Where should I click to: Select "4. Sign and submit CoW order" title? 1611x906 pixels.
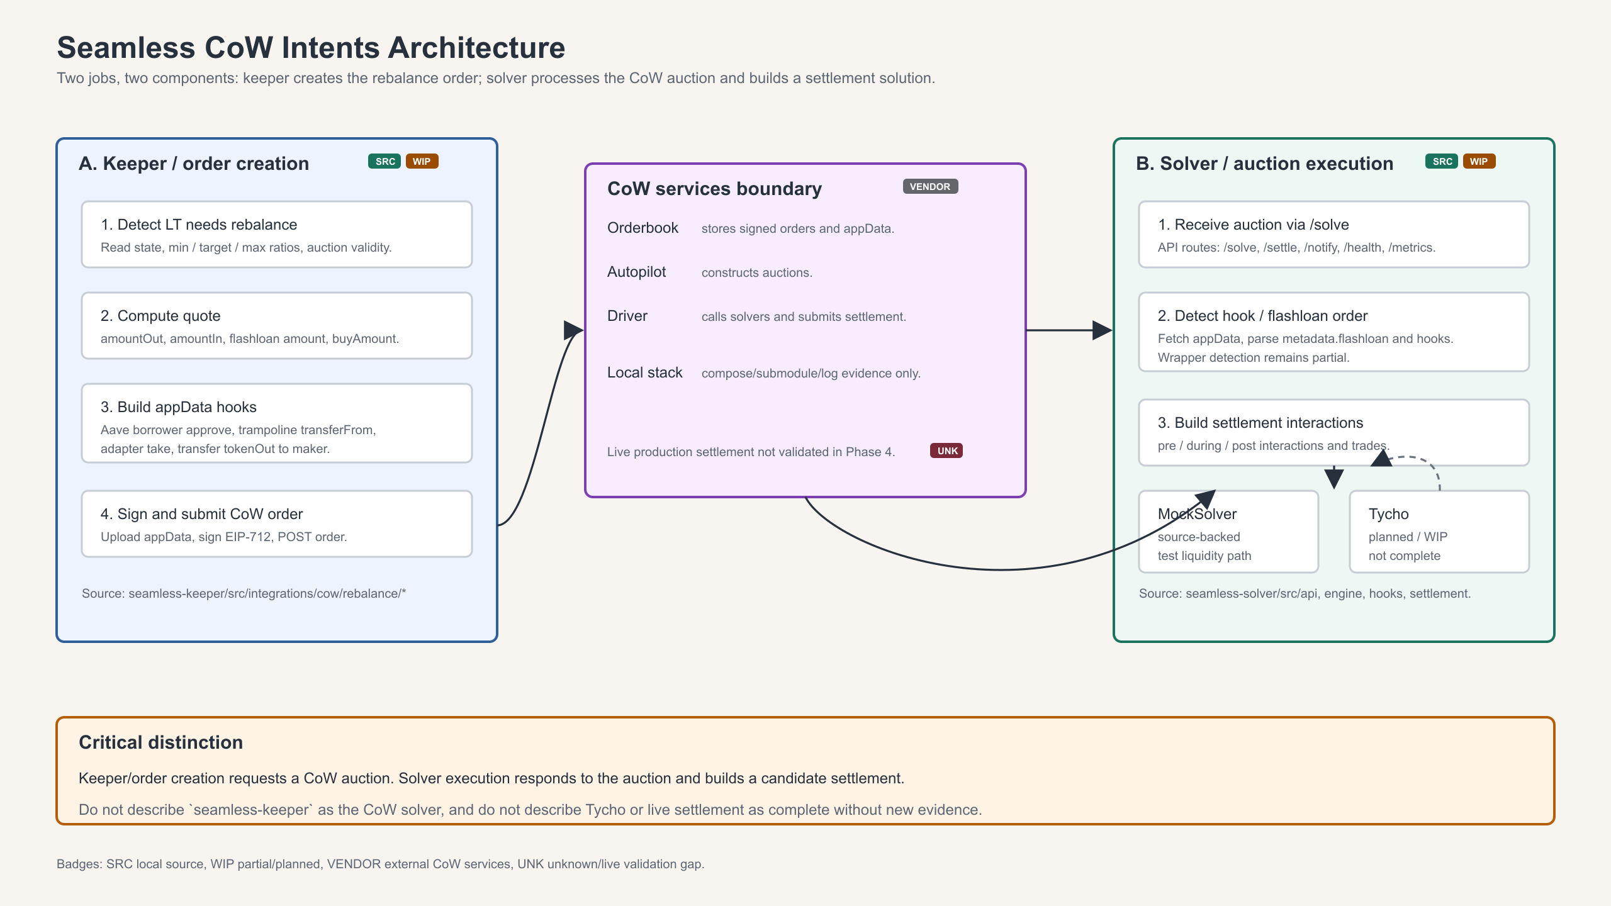[202, 514]
